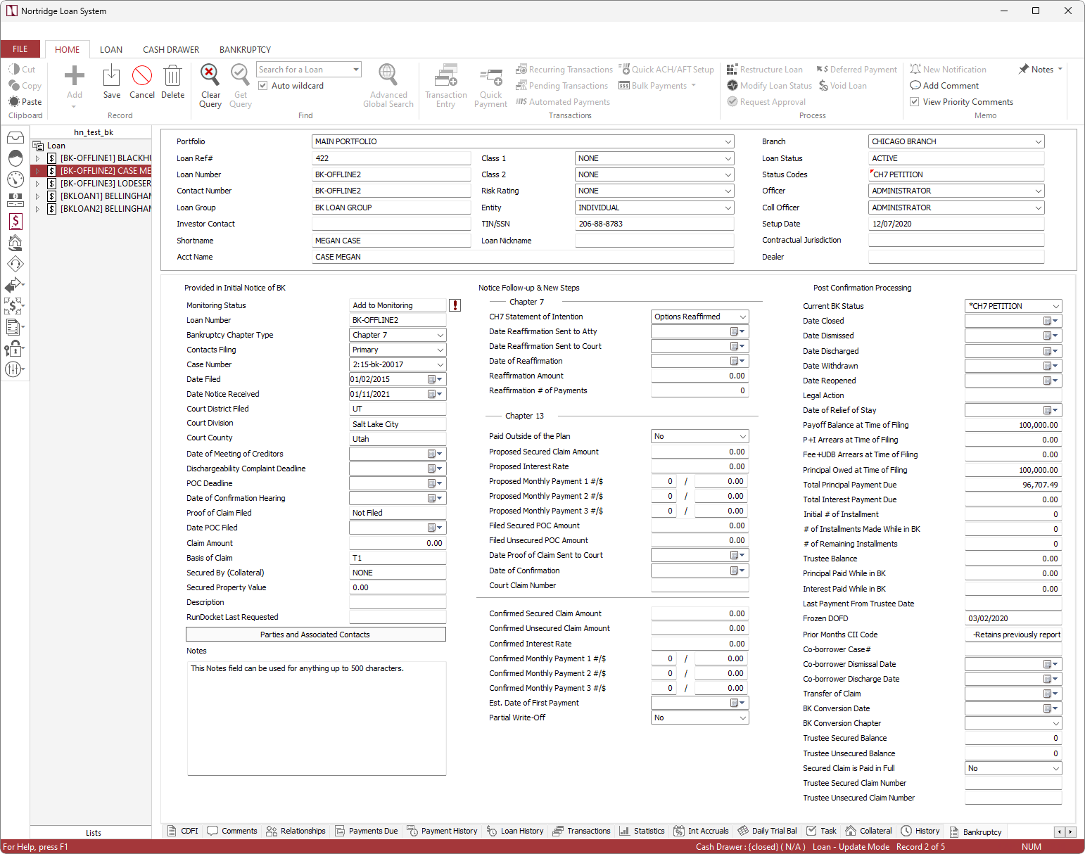Screen dimensions: 1085x854
Task: Click the right tab scroll arrow
Action: 1071,831
